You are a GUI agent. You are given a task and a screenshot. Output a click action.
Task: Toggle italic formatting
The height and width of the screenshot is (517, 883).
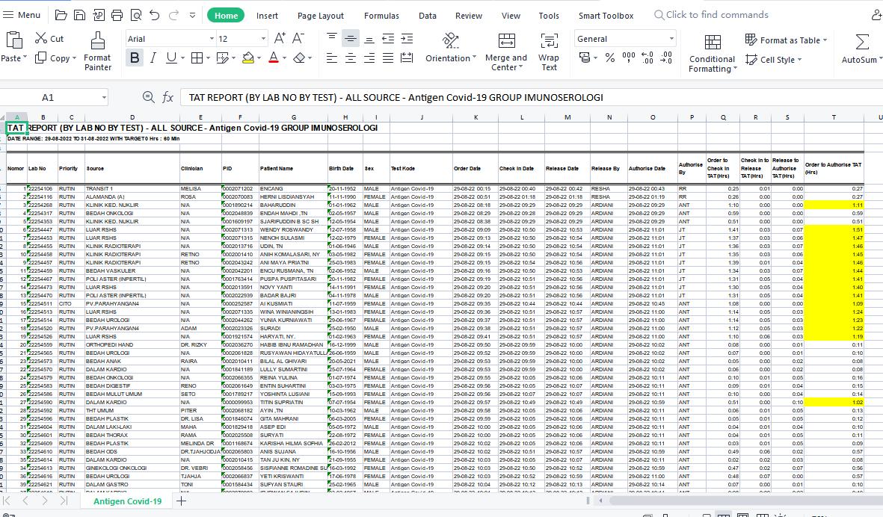tap(153, 58)
